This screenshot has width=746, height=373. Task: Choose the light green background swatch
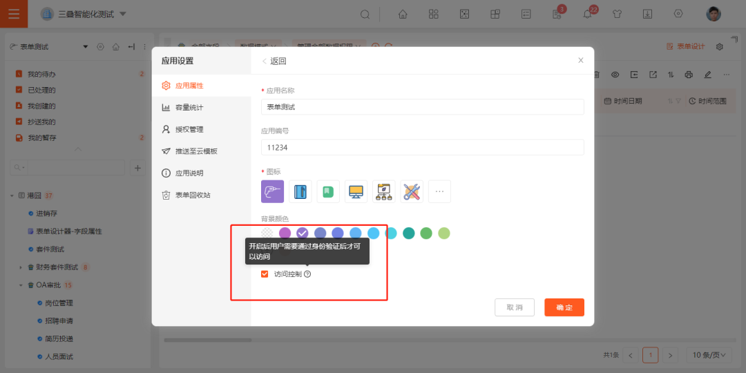click(x=444, y=233)
